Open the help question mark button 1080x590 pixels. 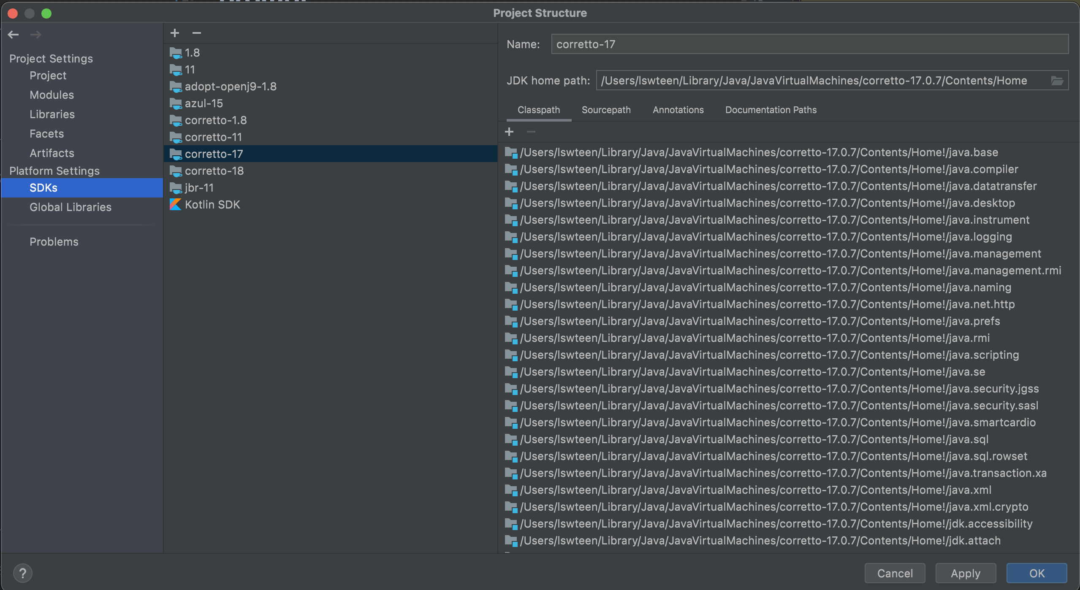click(x=23, y=573)
